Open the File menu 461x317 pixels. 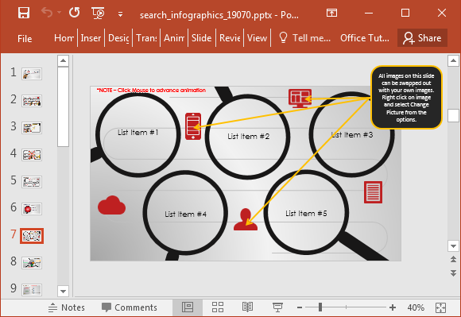coord(25,38)
